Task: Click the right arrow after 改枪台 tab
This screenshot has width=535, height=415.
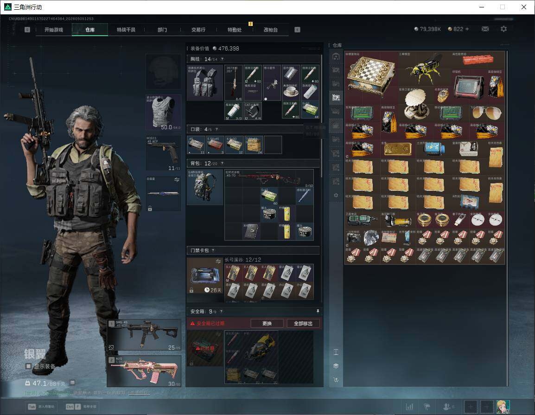Action: click(x=297, y=30)
